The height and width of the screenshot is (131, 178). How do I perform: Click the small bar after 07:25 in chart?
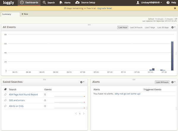(x=153, y=69)
